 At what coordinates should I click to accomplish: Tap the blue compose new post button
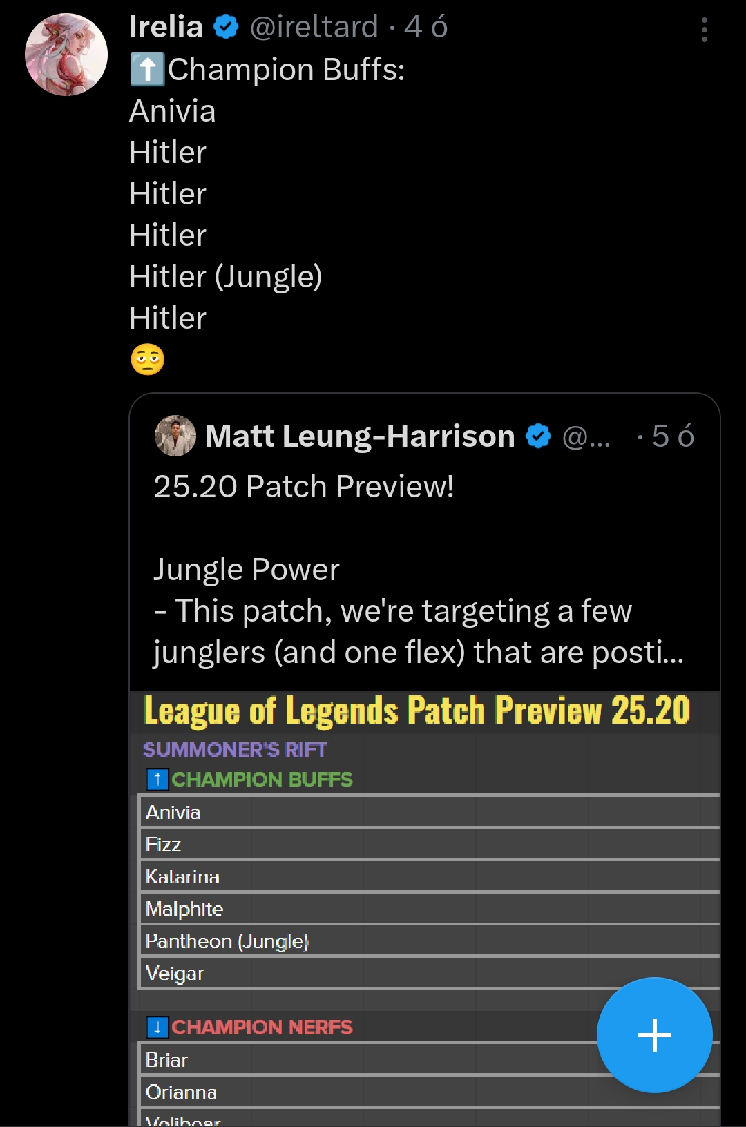[x=654, y=1035]
